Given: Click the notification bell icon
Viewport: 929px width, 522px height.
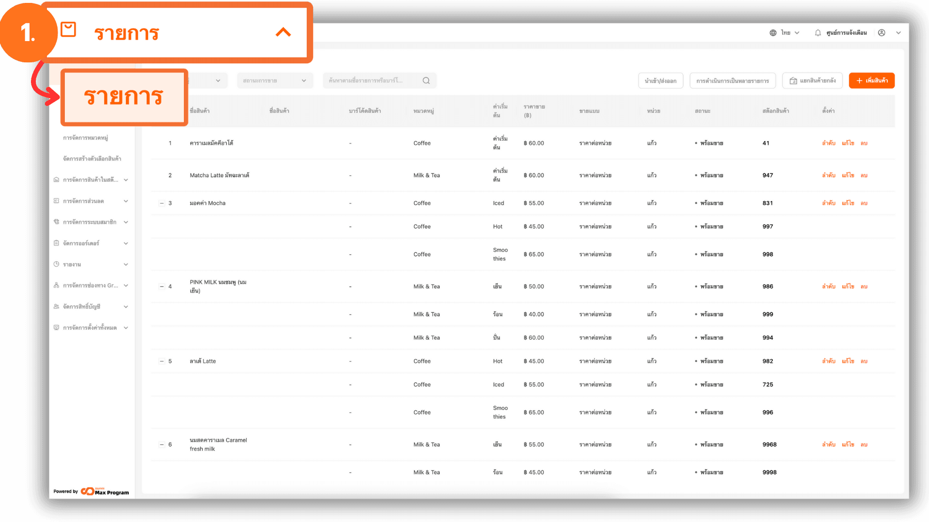Looking at the screenshot, I should (818, 33).
